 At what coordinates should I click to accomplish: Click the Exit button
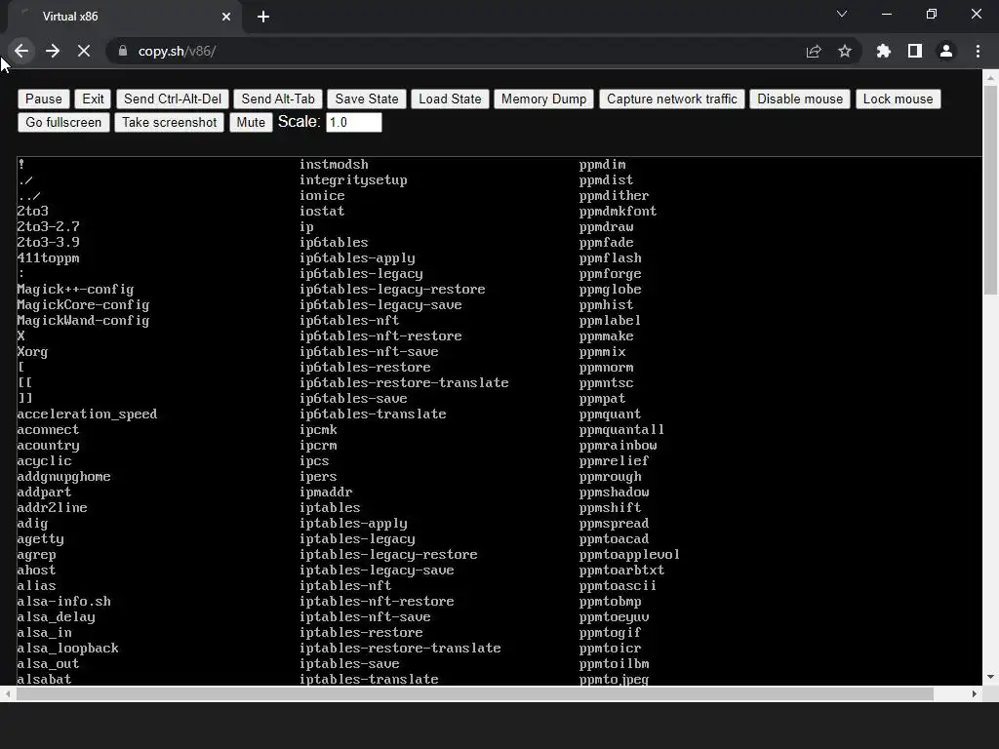click(x=93, y=99)
